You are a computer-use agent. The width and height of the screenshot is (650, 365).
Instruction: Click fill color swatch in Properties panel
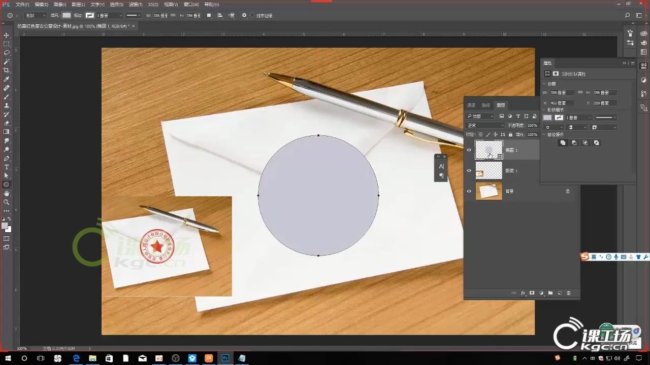(x=547, y=118)
